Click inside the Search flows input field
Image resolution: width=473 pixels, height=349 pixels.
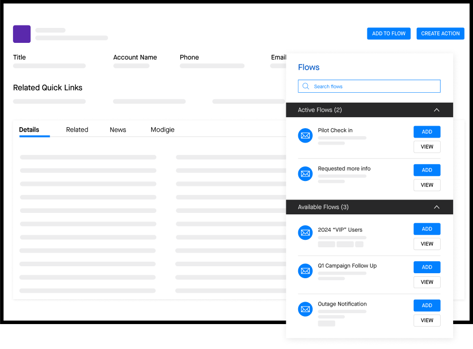pyautogui.click(x=368, y=86)
